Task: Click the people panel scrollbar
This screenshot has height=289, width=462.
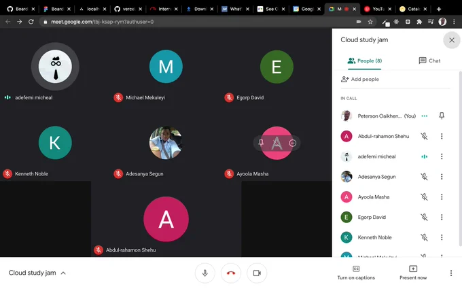Action: pyautogui.click(x=460, y=158)
